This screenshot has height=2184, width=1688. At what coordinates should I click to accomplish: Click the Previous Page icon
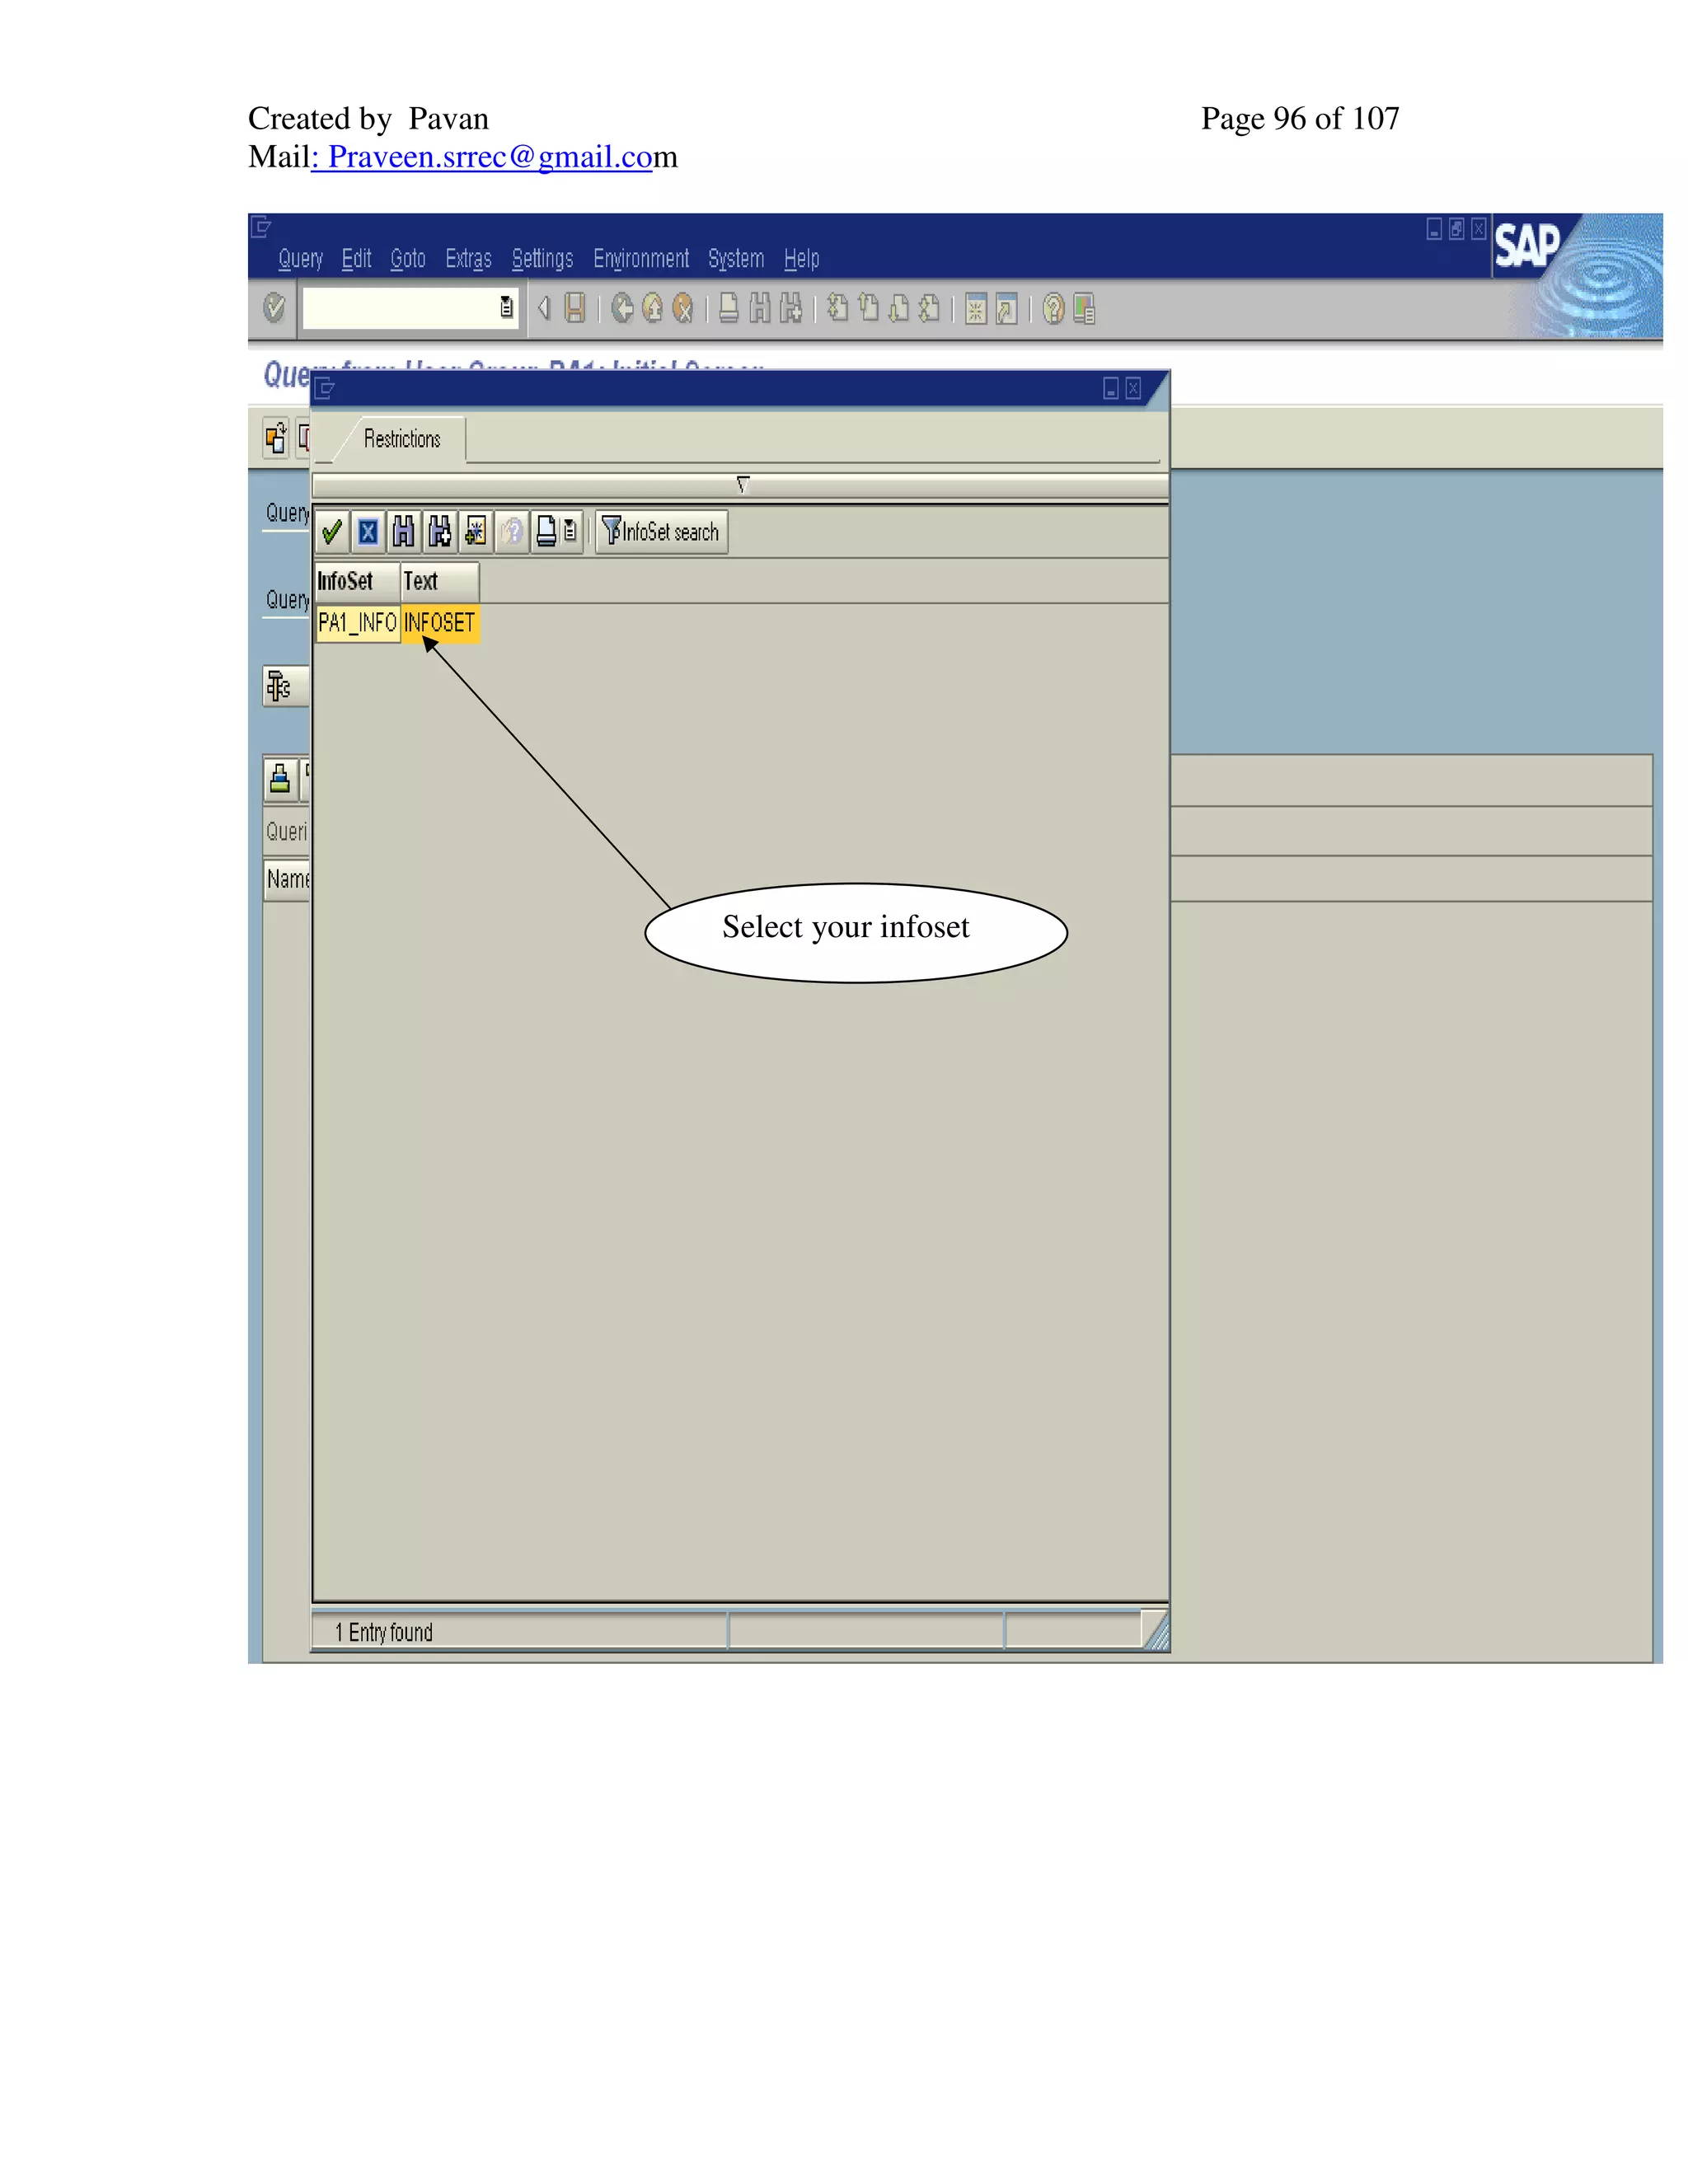[x=868, y=308]
